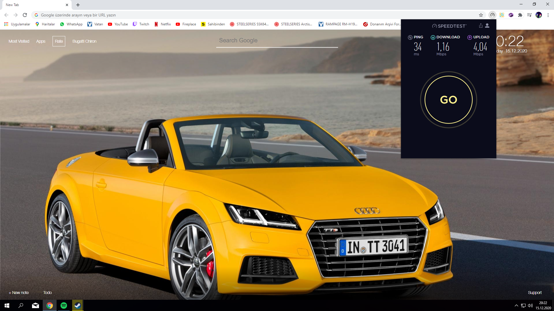Close the New Tab tab
Image resolution: width=554 pixels, height=311 pixels.
click(x=67, y=5)
